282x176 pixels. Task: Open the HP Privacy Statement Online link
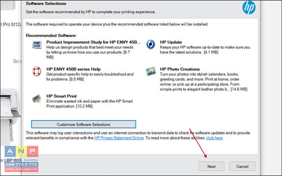click(x=119, y=138)
